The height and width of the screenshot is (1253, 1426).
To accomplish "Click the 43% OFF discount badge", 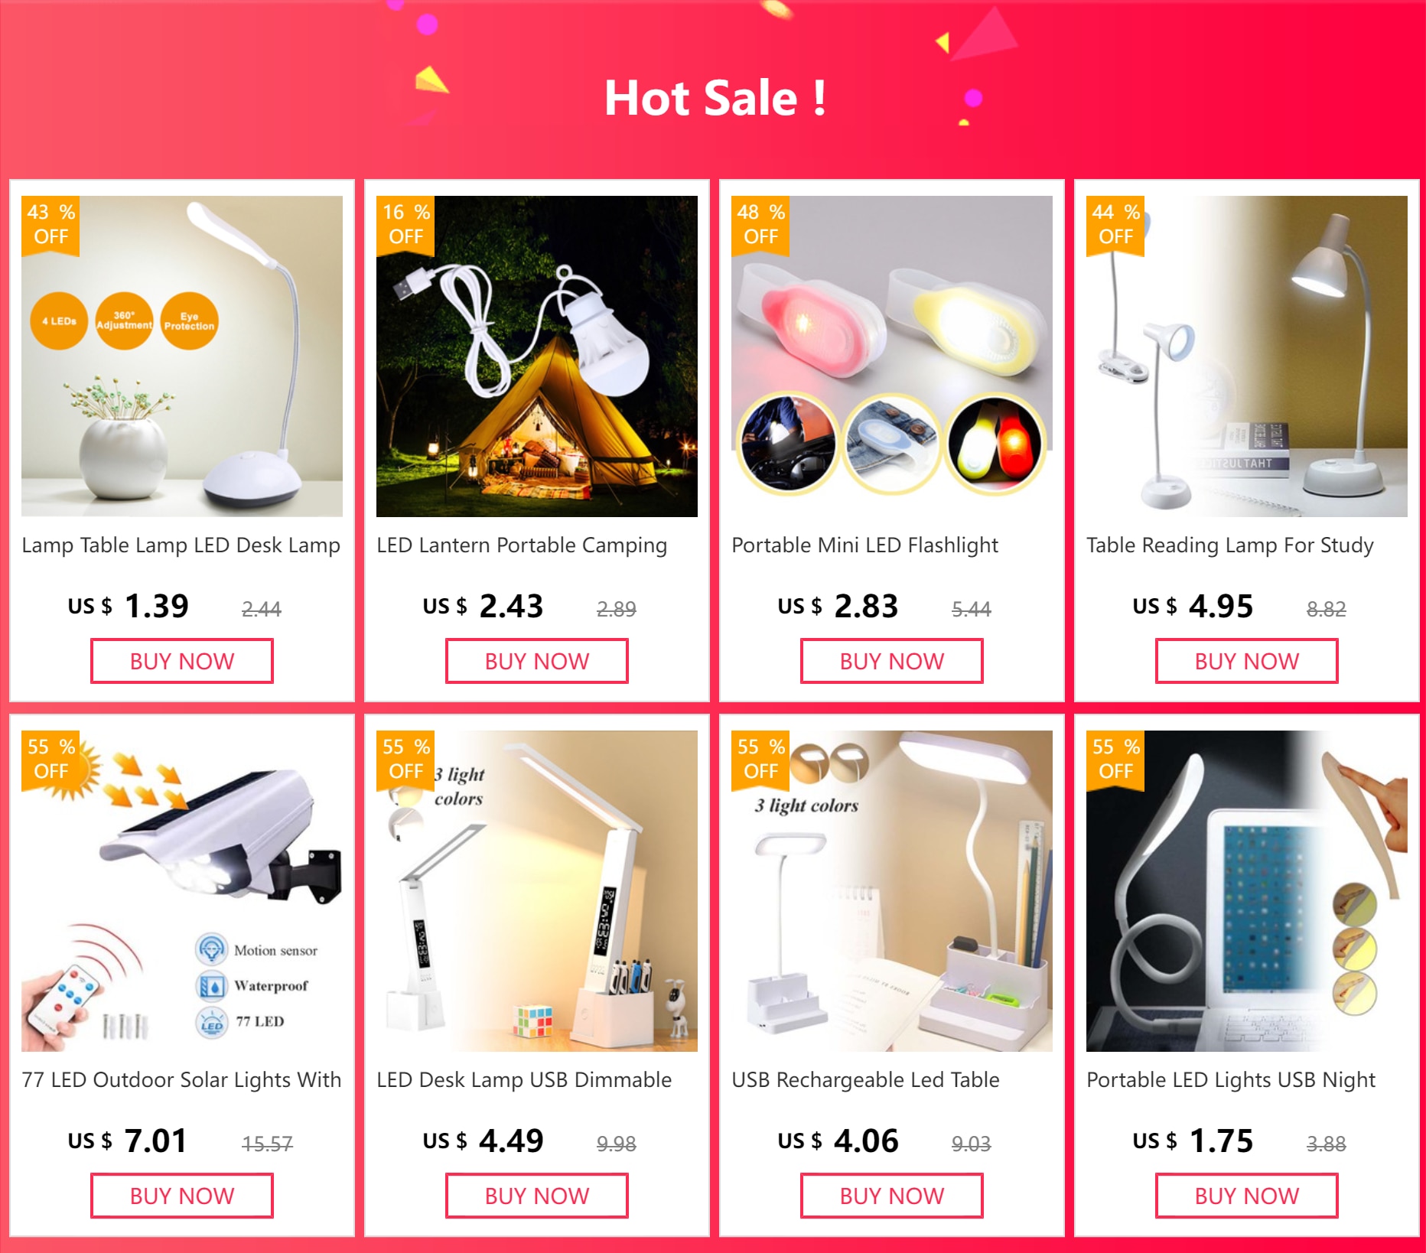I will coord(50,224).
